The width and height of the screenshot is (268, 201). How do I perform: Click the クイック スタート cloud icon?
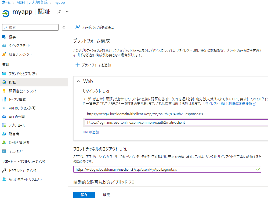pos(4,46)
